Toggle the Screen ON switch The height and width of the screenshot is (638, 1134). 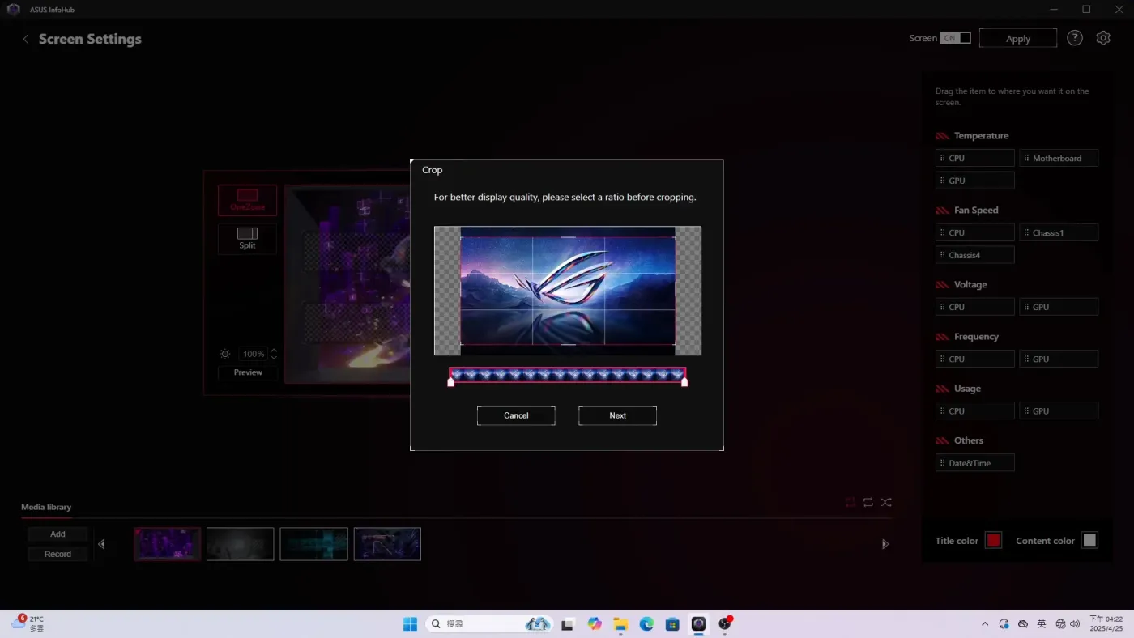pos(955,38)
